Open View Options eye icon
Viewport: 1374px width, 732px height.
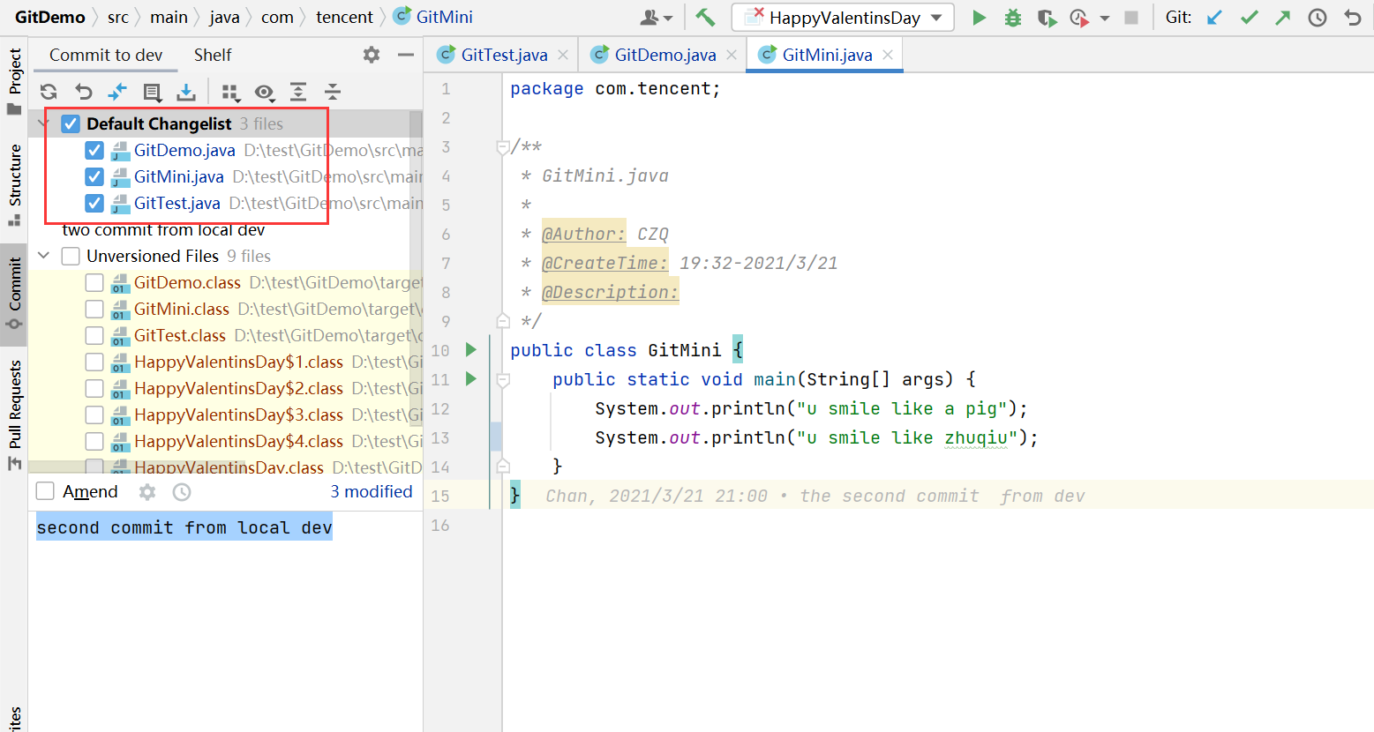264,92
